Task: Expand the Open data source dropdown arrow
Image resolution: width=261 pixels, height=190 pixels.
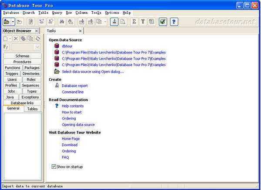Action: (13, 22)
